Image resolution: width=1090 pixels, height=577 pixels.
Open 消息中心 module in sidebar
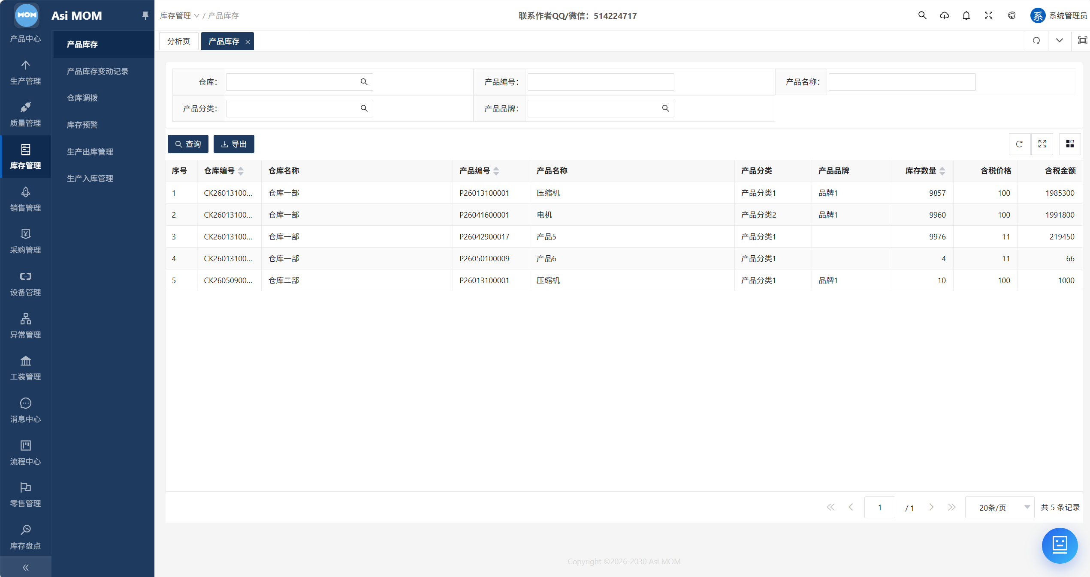tap(25, 410)
